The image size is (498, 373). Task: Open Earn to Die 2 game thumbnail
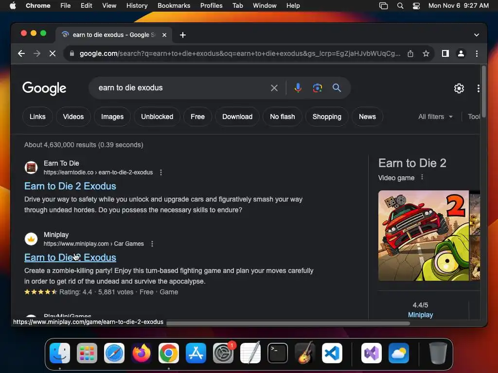[x=424, y=236]
